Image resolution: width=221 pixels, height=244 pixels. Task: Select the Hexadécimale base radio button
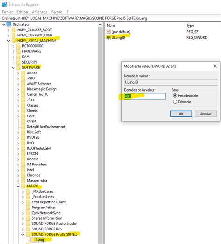pos(175,95)
